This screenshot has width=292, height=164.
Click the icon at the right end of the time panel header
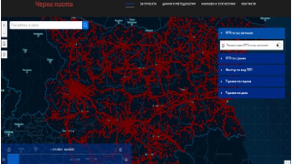click(120, 150)
